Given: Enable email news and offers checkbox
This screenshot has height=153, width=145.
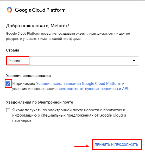Looking at the screenshot, I should (x=8, y=110).
